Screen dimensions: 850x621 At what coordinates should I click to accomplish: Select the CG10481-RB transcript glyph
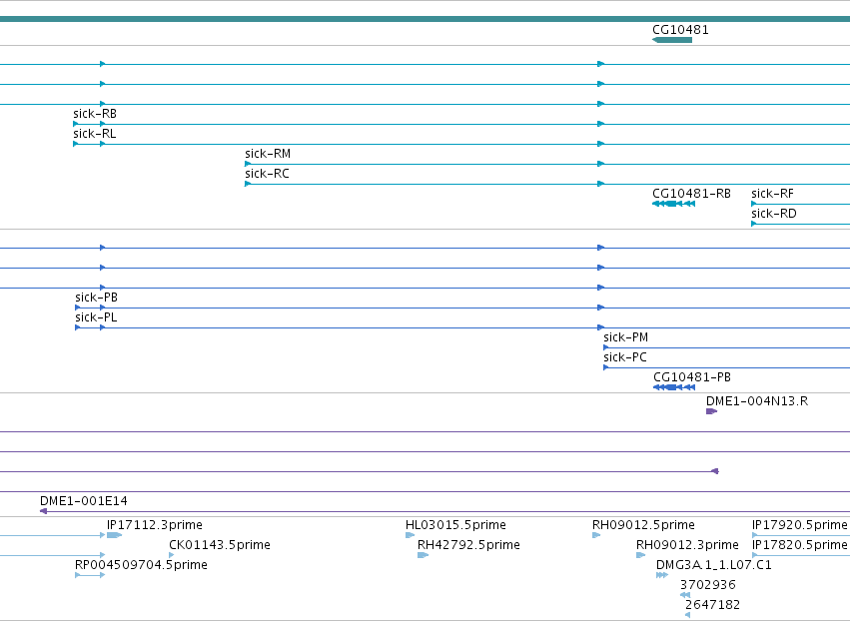[674, 204]
